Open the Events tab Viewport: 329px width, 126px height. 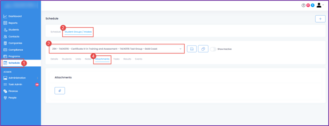point(139,59)
